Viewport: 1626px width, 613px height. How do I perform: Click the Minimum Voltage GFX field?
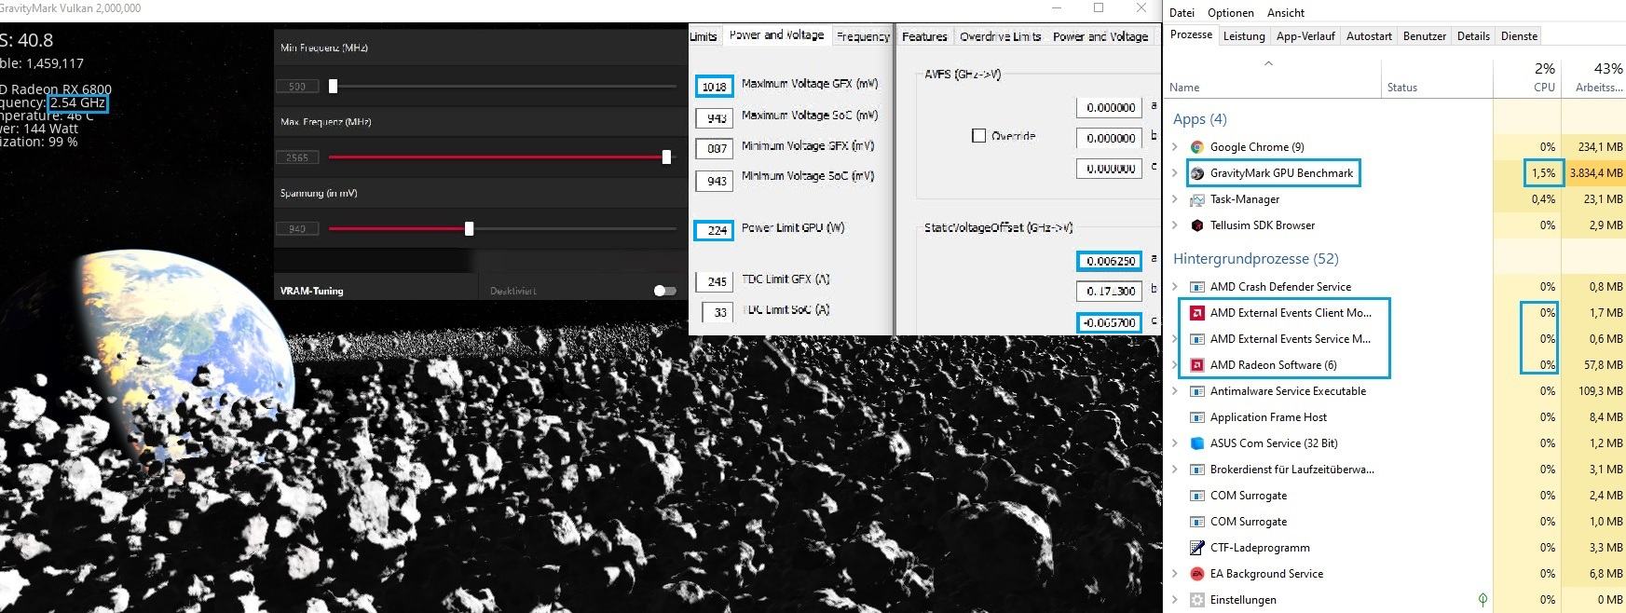(715, 148)
